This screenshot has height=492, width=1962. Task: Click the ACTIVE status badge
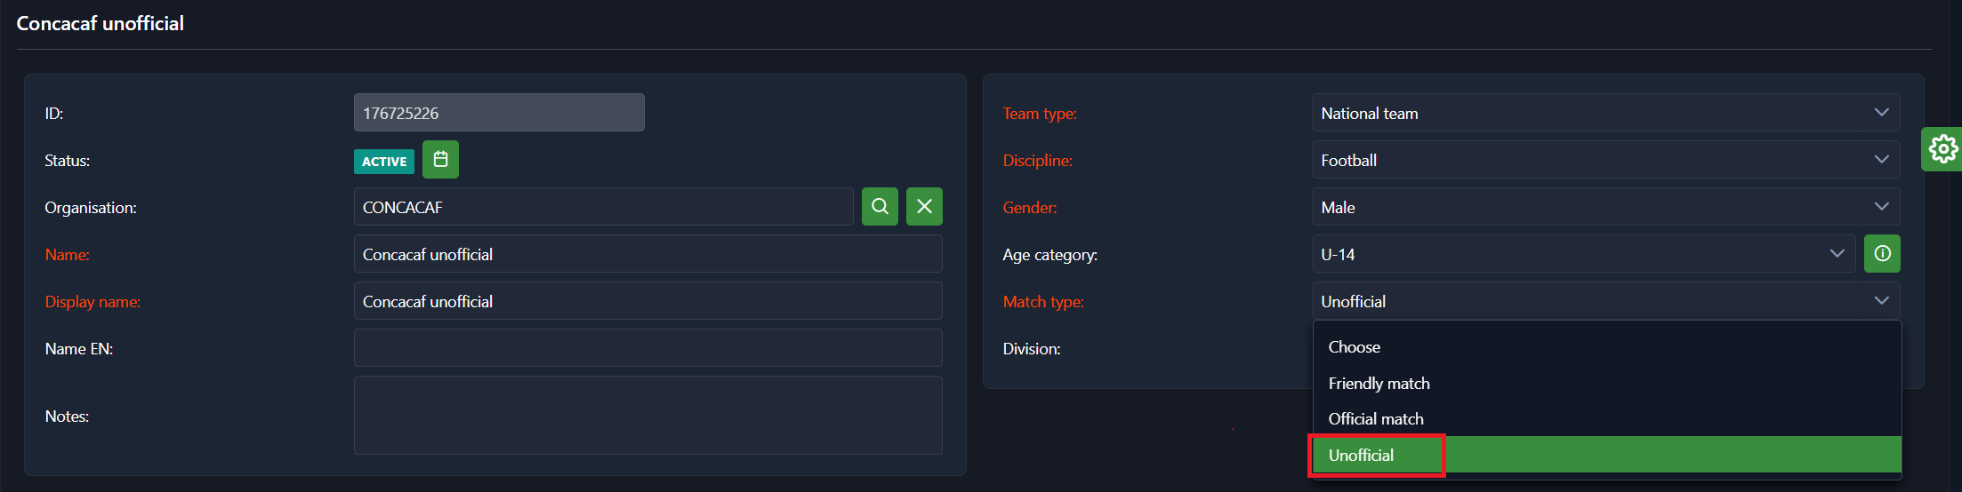pyautogui.click(x=384, y=162)
